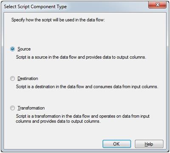Open Help for this dialog
This screenshot has width=170, height=153.
149,144
